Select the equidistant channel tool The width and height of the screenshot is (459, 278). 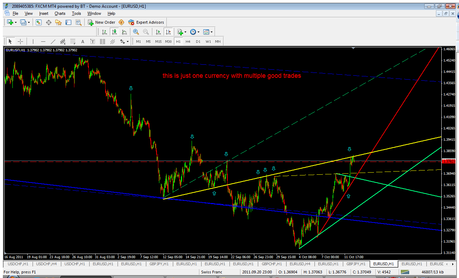pyautogui.click(x=113, y=41)
